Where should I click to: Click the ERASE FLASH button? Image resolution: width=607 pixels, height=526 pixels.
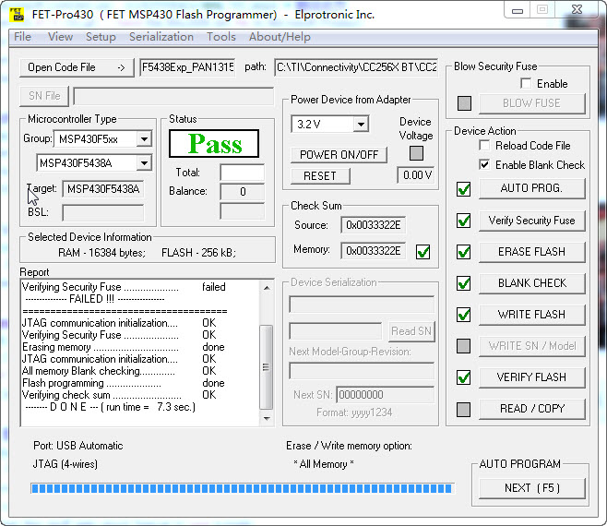(531, 252)
